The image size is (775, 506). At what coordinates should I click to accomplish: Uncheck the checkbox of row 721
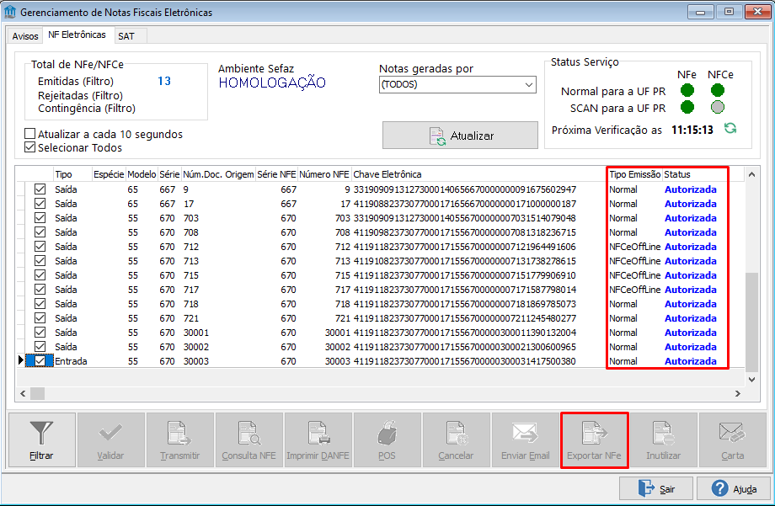click(x=40, y=318)
